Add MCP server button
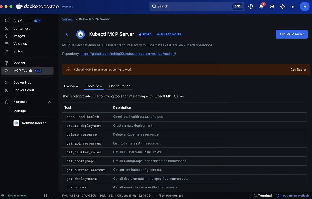 pyautogui.click(x=291, y=34)
